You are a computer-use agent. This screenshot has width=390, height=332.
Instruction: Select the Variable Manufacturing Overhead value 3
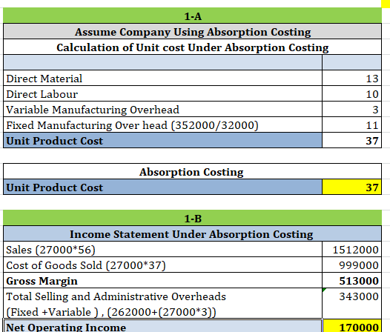pos(351,109)
